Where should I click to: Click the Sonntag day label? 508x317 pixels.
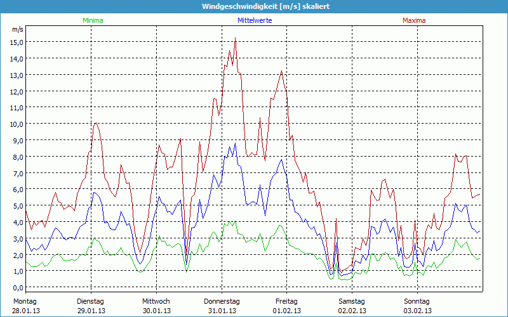pos(417,302)
